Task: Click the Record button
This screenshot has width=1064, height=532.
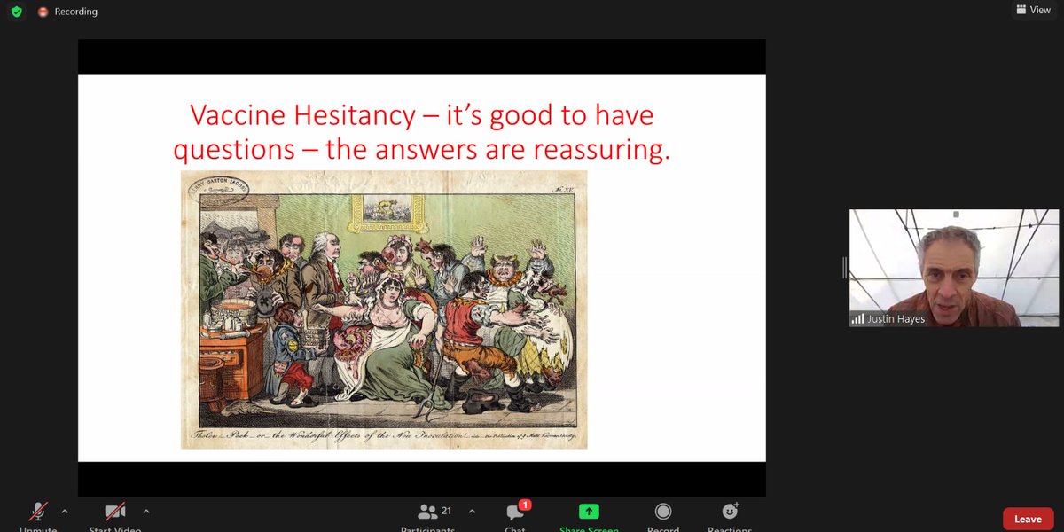Action: point(663,517)
